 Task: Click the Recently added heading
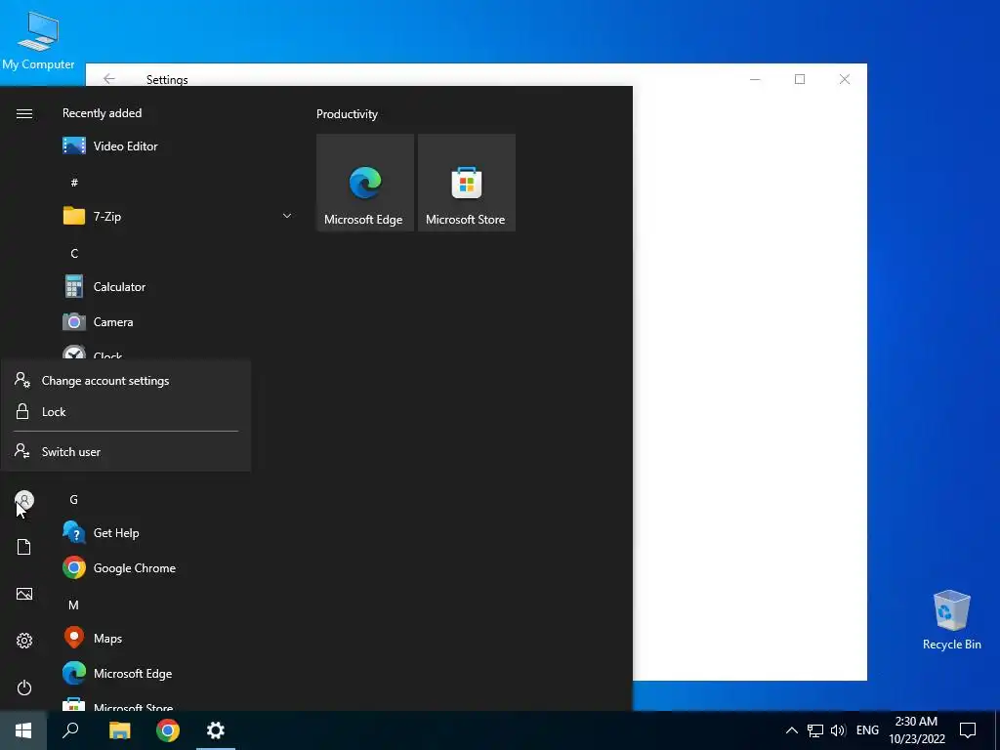102,113
